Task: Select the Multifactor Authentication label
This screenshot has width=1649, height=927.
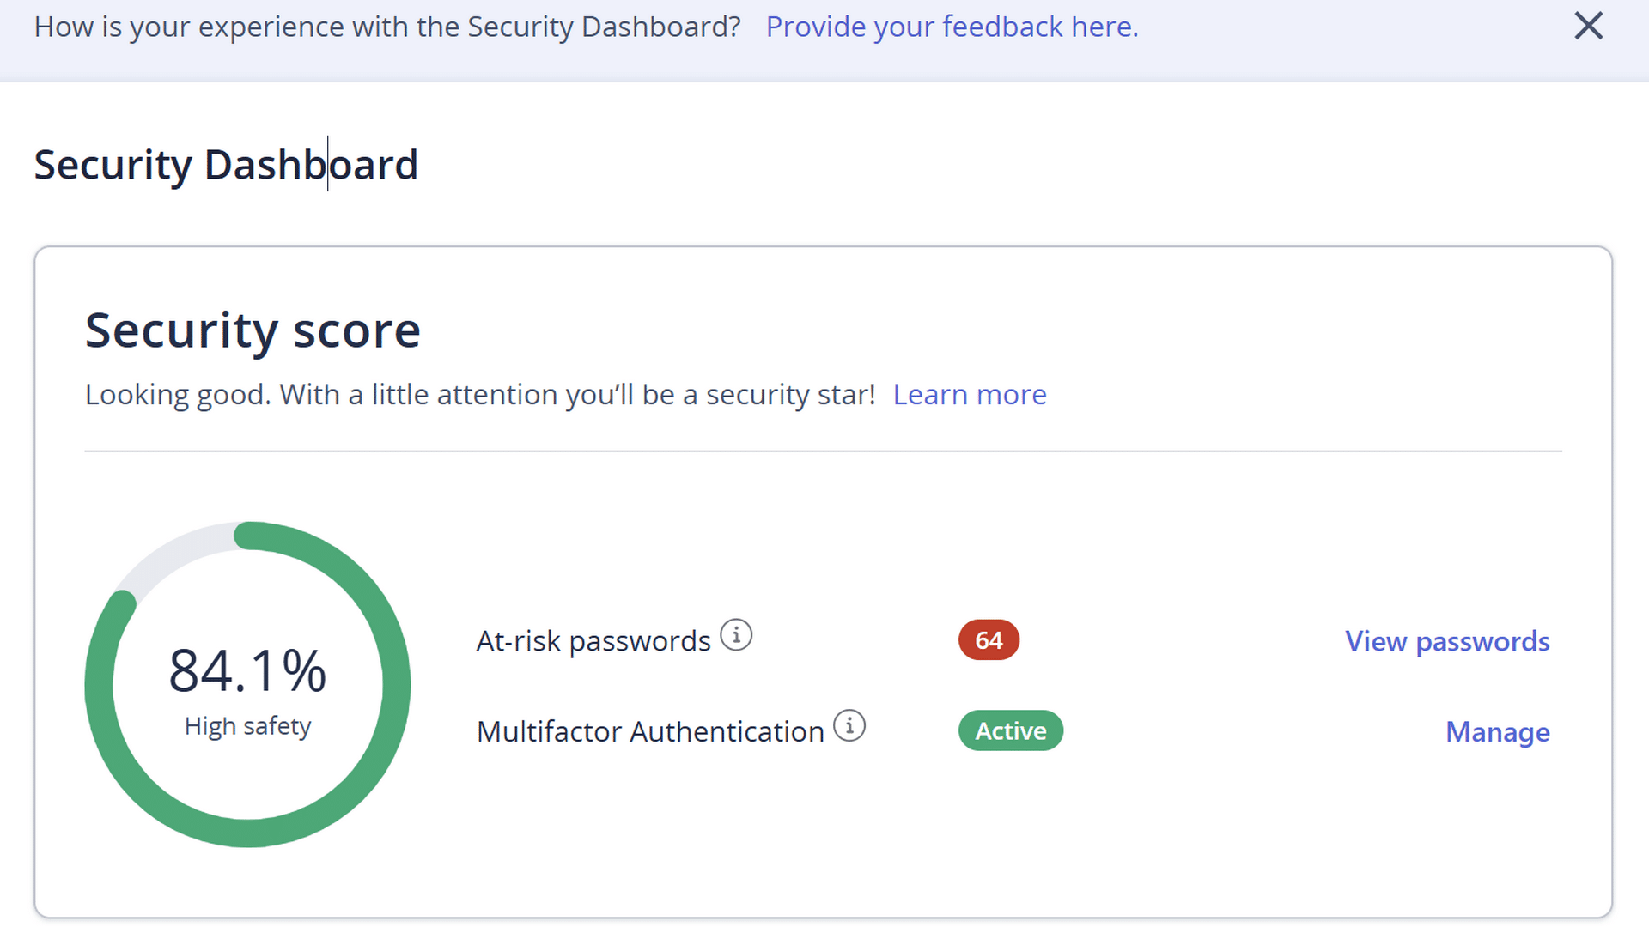Action: 650,731
